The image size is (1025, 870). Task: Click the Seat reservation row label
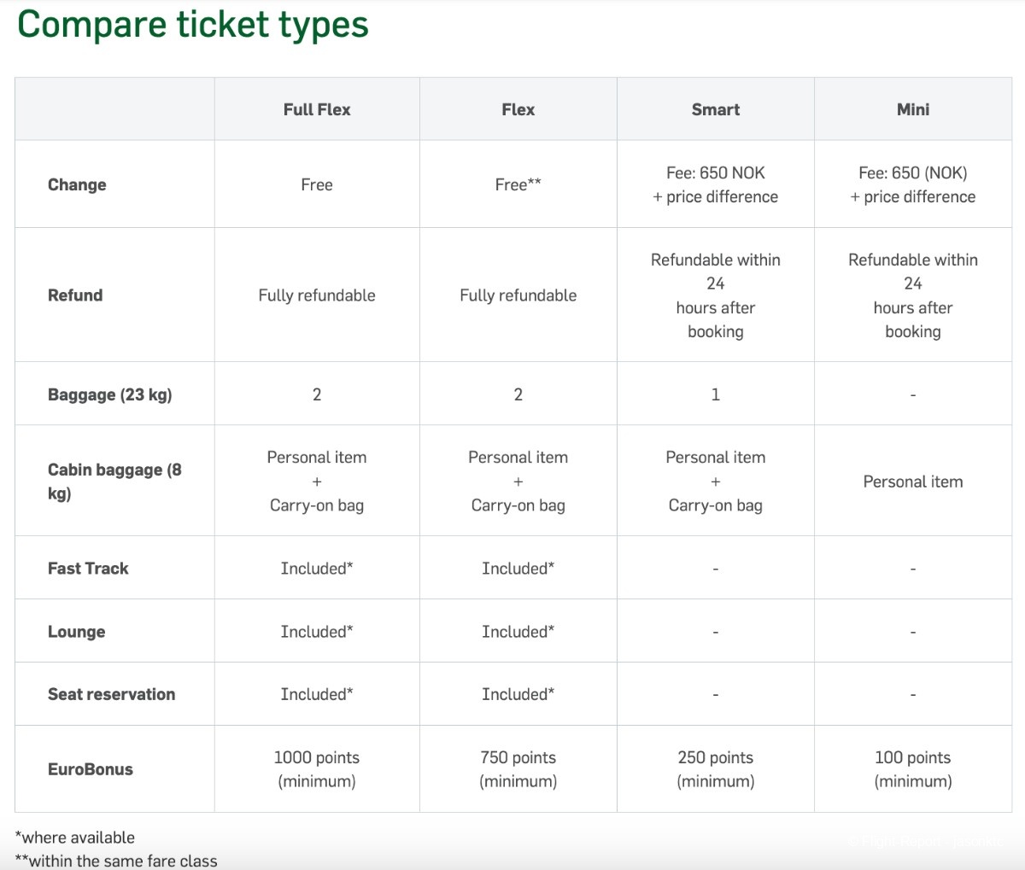tap(112, 694)
